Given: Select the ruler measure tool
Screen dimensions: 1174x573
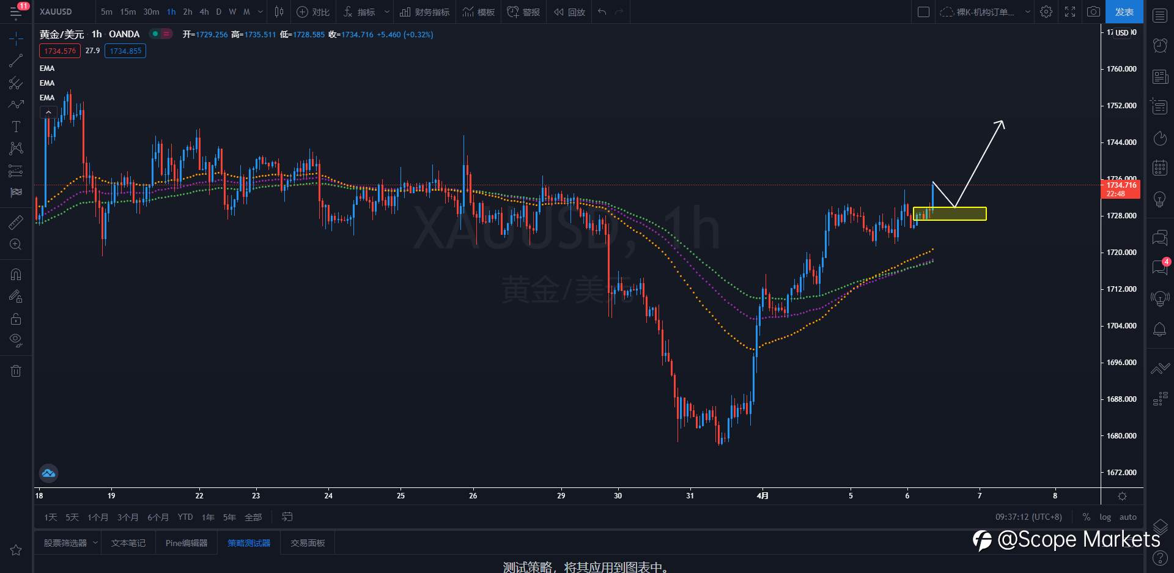Looking at the screenshot, I should click(x=16, y=222).
